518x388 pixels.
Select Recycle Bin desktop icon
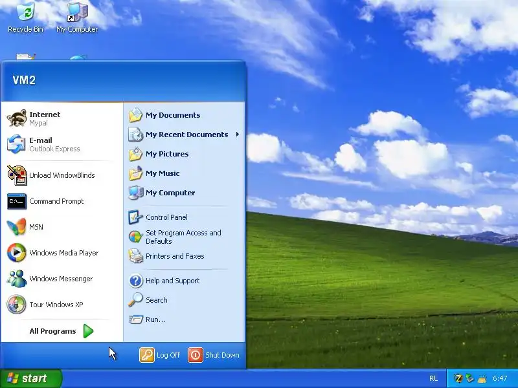click(25, 17)
